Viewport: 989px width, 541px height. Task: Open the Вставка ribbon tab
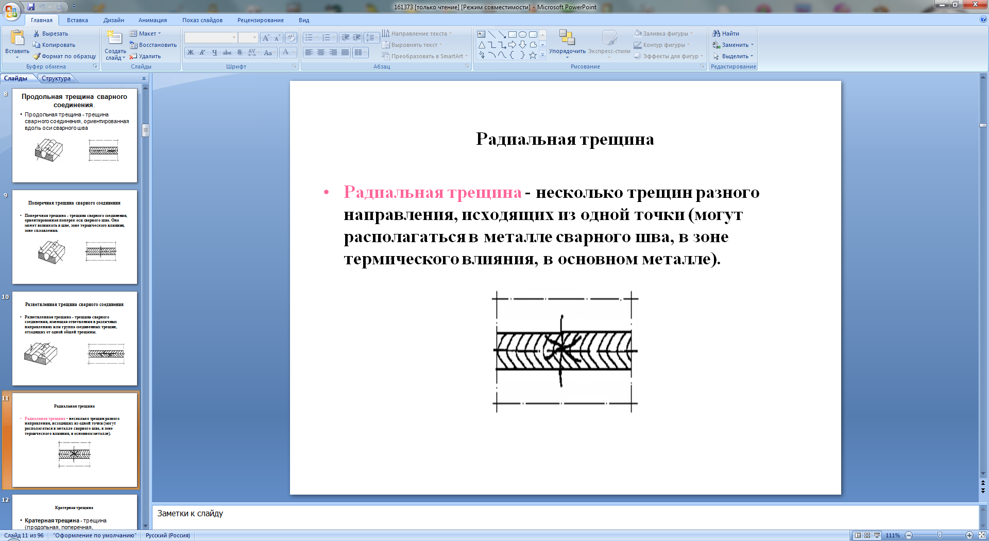77,20
